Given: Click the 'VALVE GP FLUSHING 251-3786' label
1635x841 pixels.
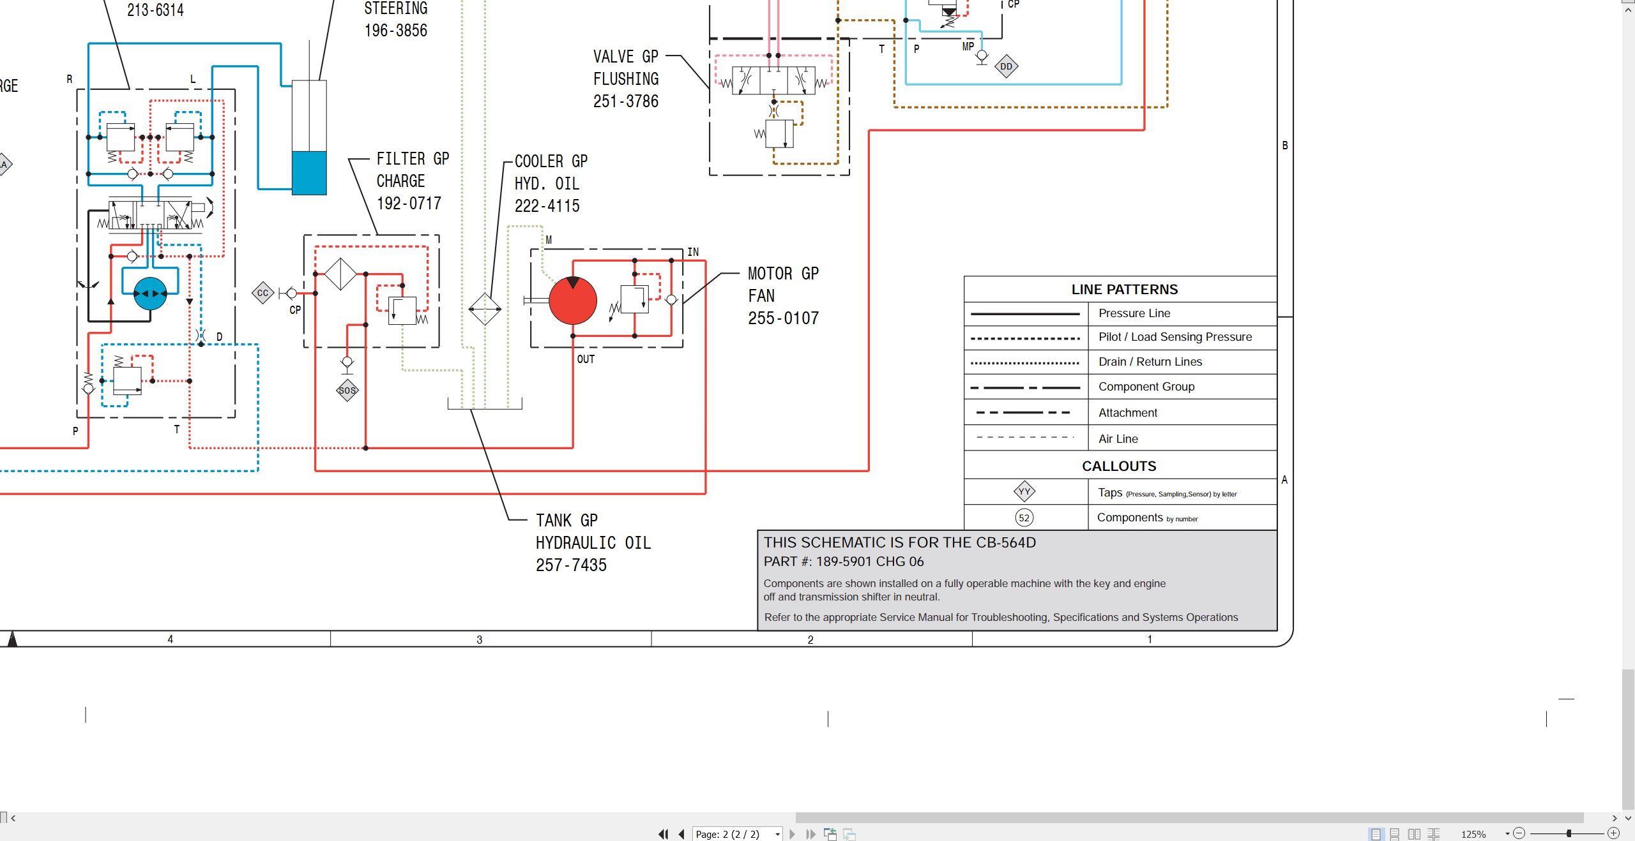Looking at the screenshot, I should point(626,78).
